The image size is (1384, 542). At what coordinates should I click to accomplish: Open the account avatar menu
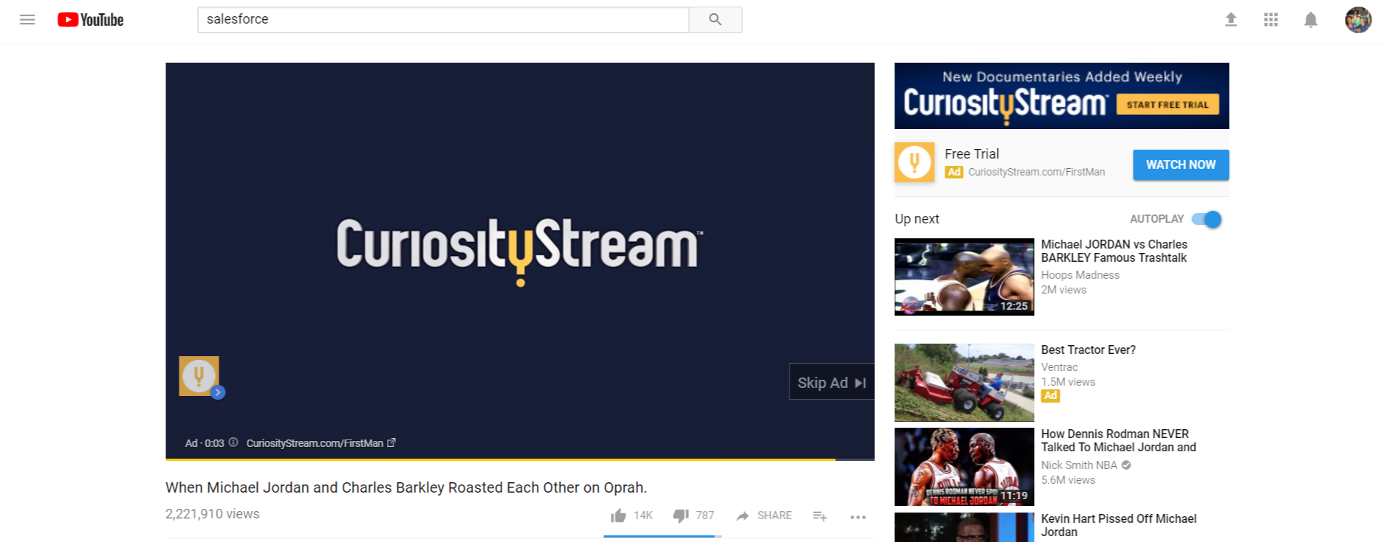[1357, 20]
